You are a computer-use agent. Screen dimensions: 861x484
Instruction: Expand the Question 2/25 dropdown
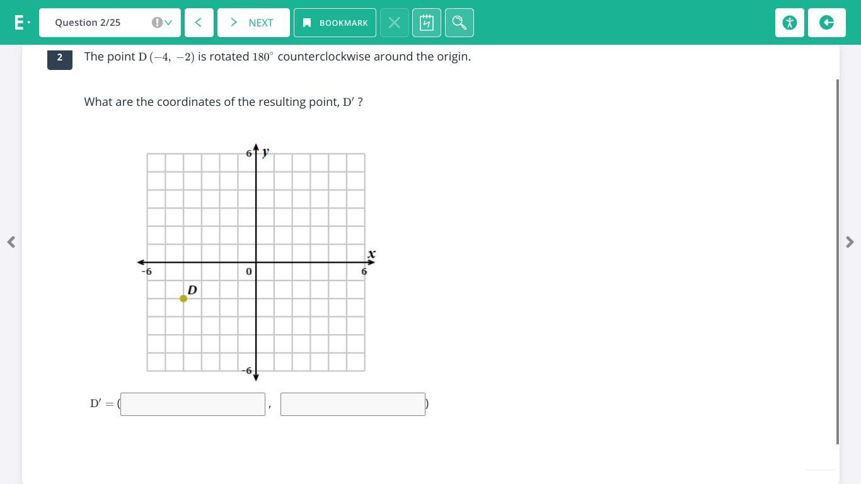click(x=110, y=23)
